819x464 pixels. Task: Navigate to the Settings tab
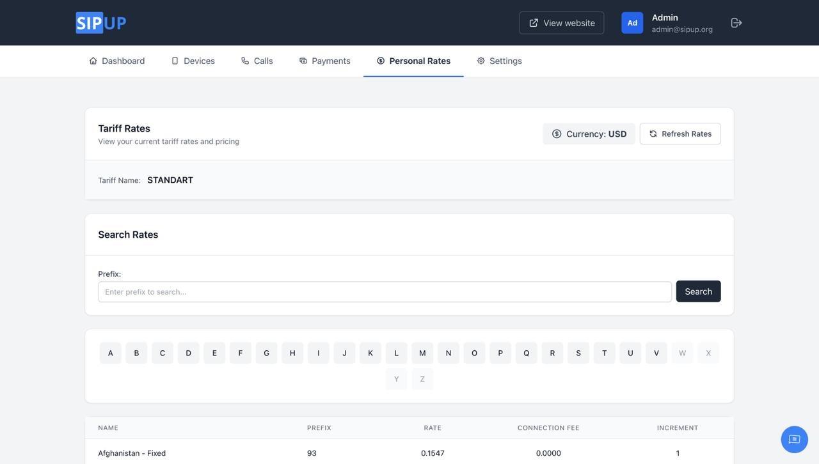coord(500,61)
